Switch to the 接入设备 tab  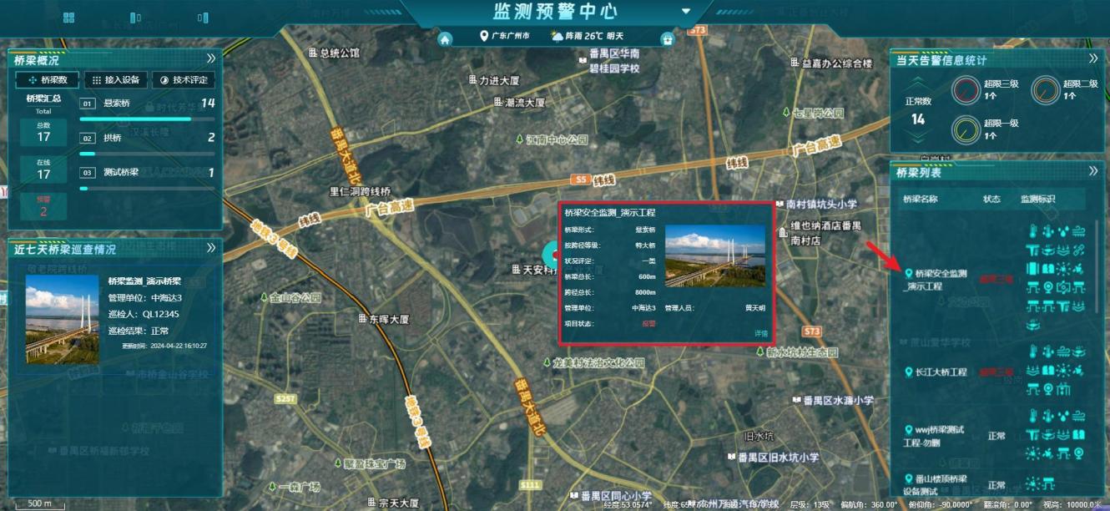pos(116,80)
